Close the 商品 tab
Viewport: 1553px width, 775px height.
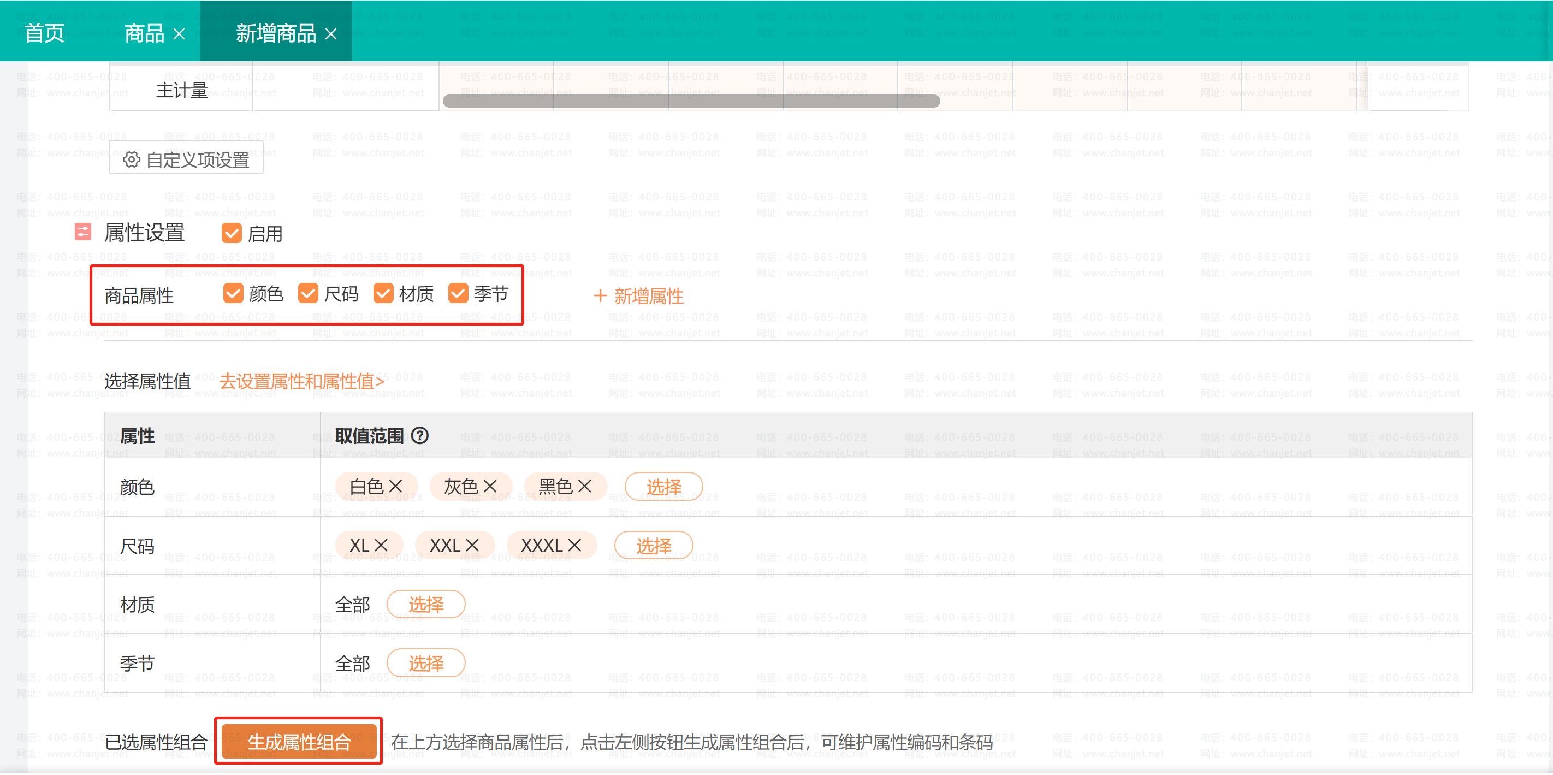179,34
